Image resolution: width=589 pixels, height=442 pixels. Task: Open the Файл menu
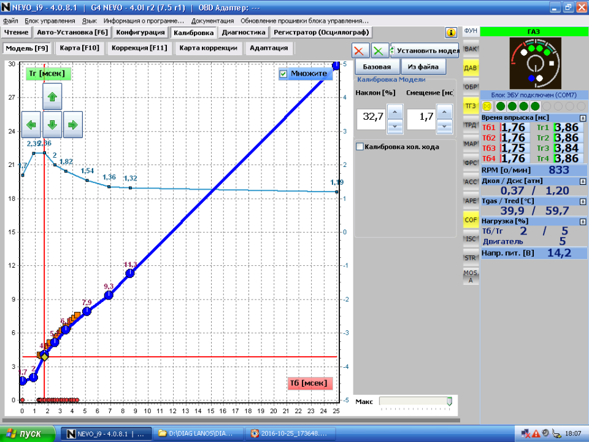coord(10,21)
